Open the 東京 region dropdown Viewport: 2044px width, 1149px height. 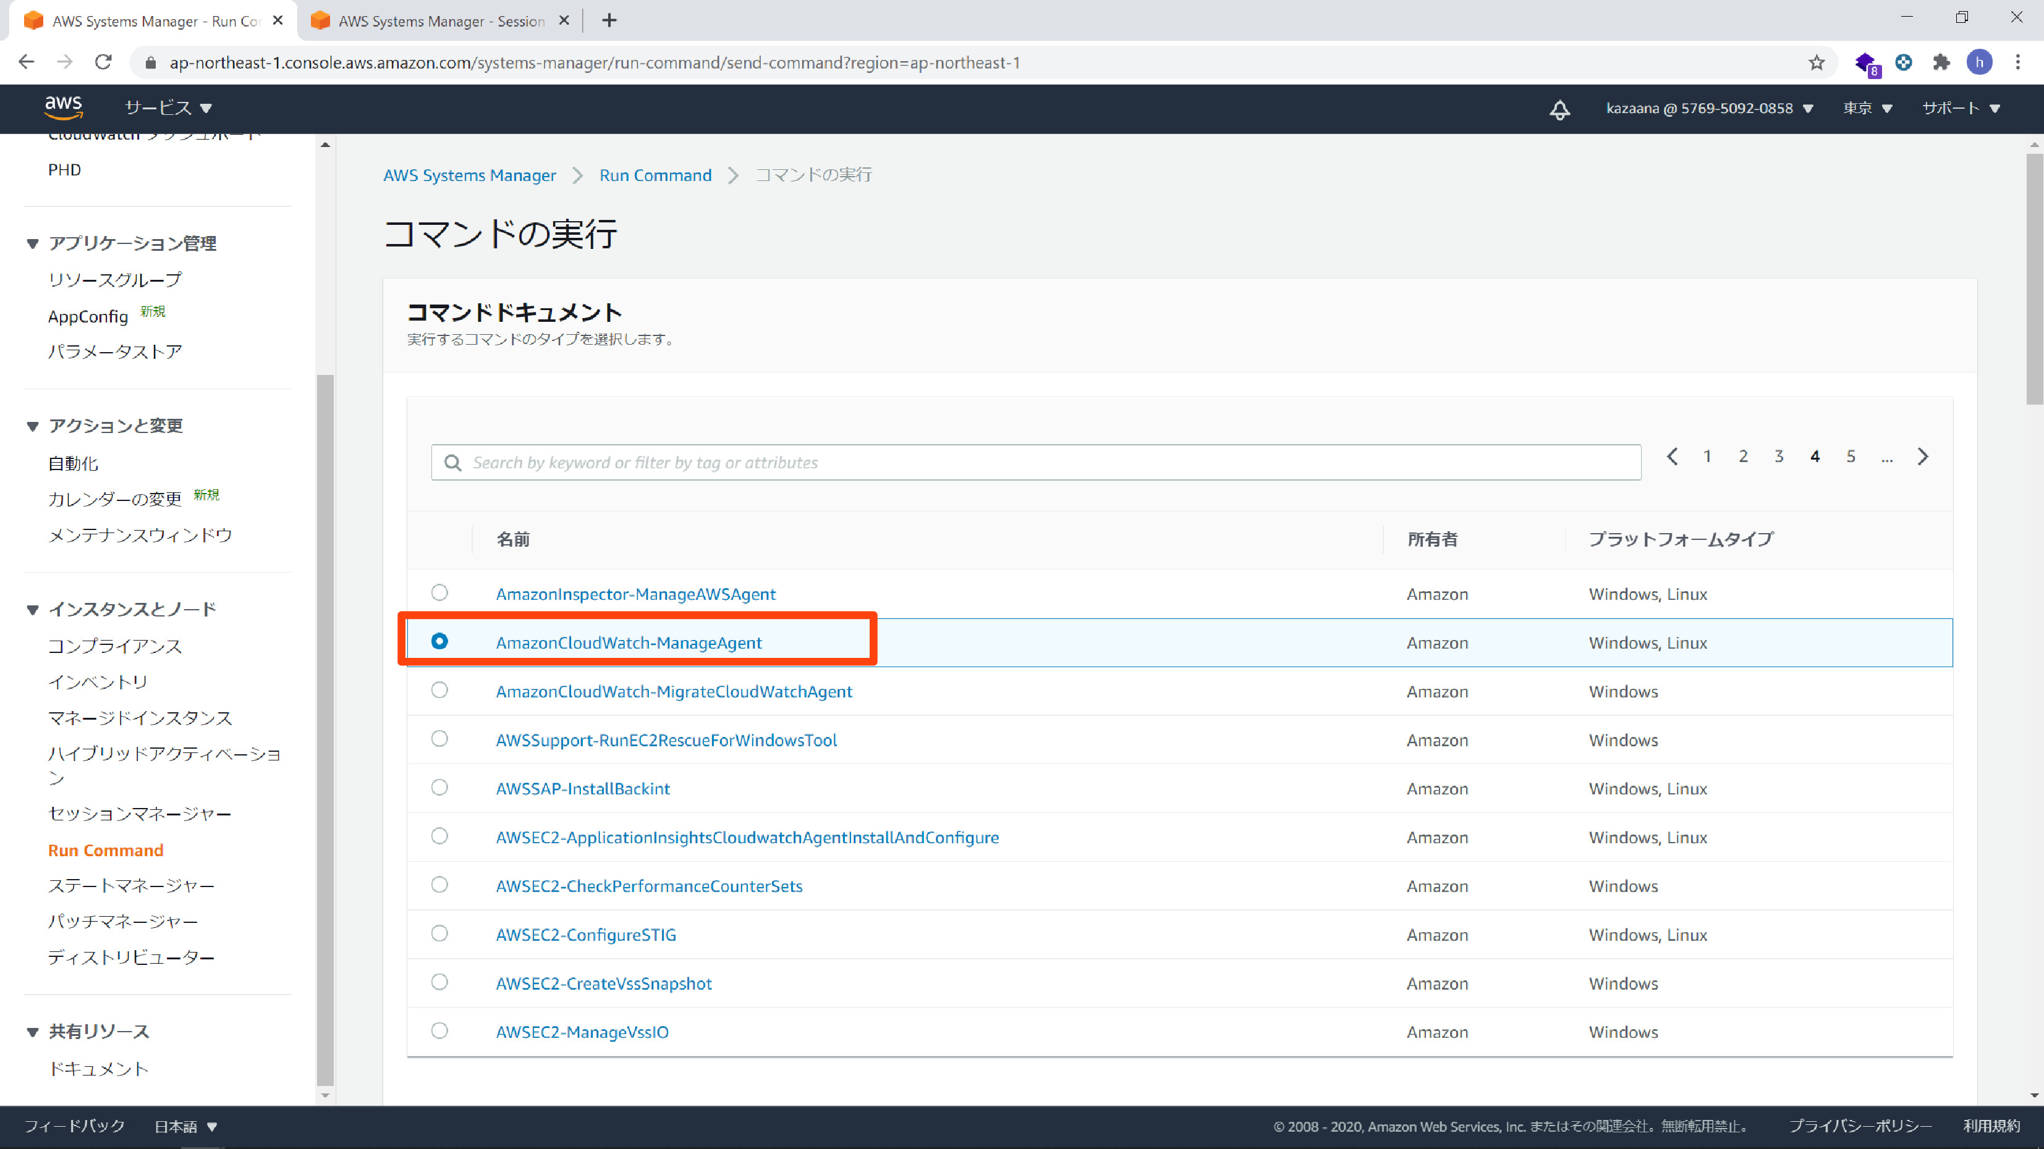click(1867, 109)
